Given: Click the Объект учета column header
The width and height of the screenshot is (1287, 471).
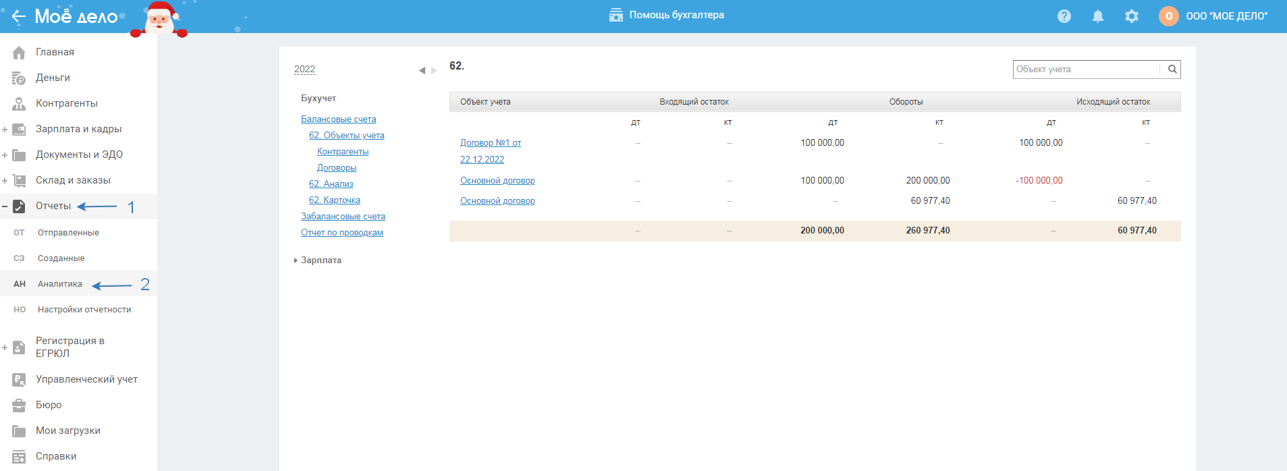Looking at the screenshot, I should pos(485,102).
